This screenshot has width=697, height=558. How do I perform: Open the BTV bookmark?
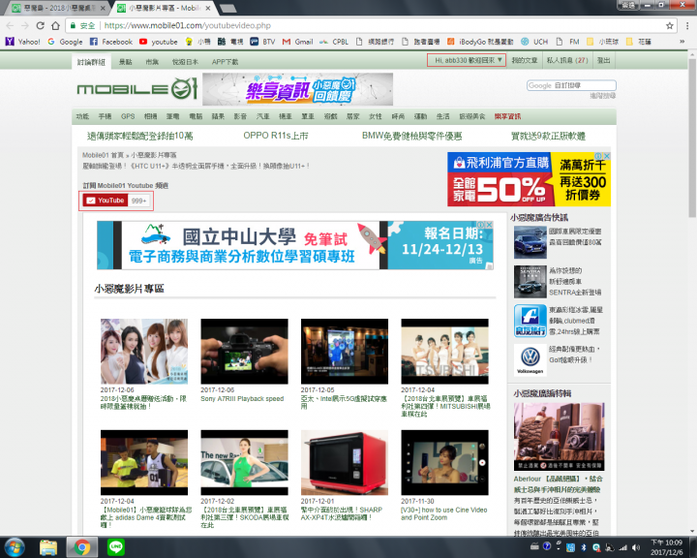point(262,42)
